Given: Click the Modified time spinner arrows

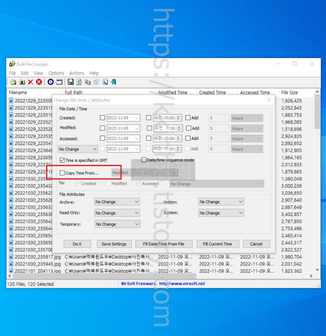Looking at the screenshot, I should (x=179, y=128).
